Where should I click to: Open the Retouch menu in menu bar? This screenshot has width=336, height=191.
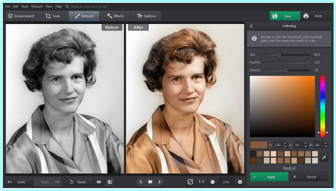[37, 6]
